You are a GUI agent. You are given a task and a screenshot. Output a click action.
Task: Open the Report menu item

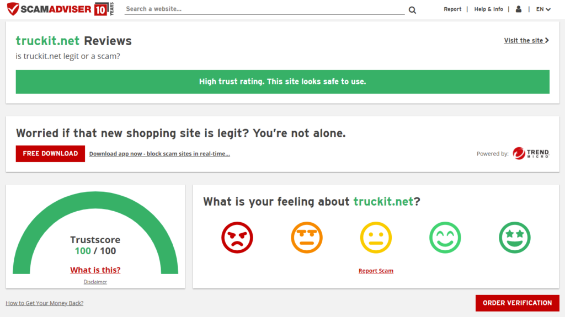pos(452,9)
